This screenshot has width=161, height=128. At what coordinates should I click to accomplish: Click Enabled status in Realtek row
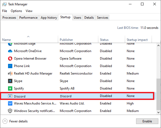tap(106, 73)
